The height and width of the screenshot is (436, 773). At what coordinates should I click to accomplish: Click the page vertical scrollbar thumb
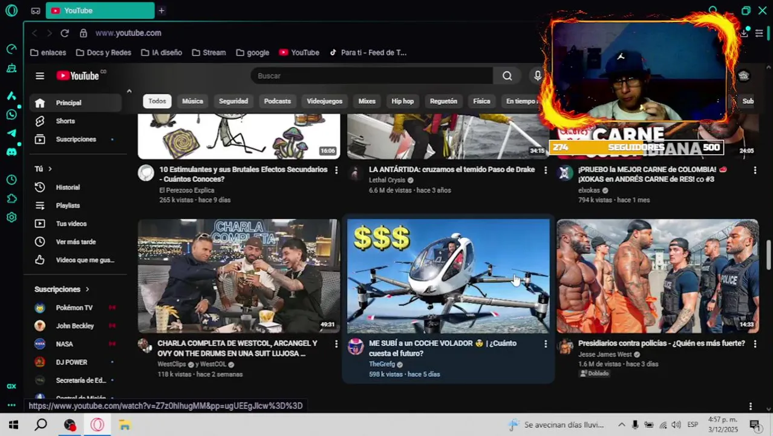click(x=769, y=255)
